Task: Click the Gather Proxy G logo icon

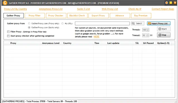Action: pos(5,3)
